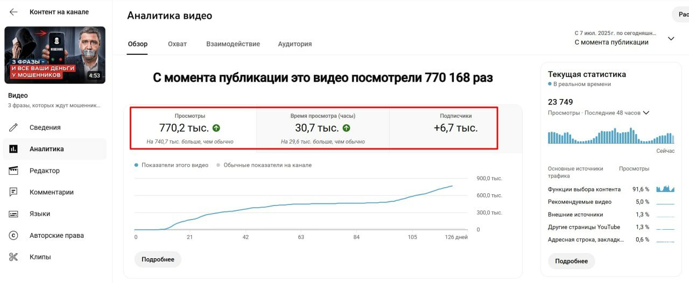
Task: Switch to the Взаимодействие tab
Action: point(233,44)
